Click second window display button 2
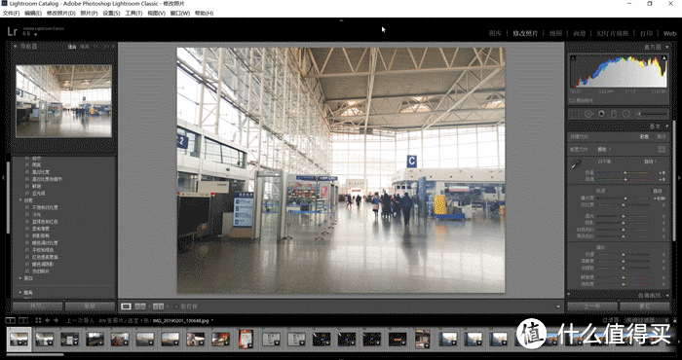 pyautogui.click(x=23, y=320)
